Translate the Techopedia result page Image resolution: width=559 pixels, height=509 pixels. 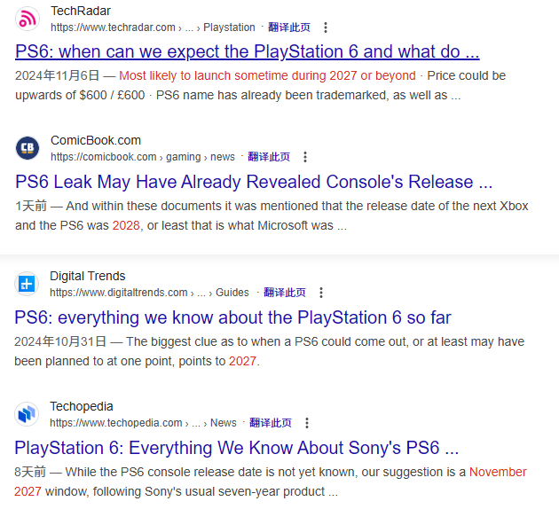pyautogui.click(x=271, y=423)
